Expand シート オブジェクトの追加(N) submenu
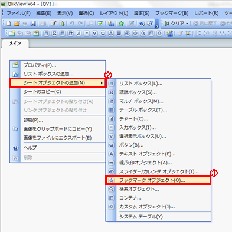This screenshot has width=232, height=232. (58, 83)
